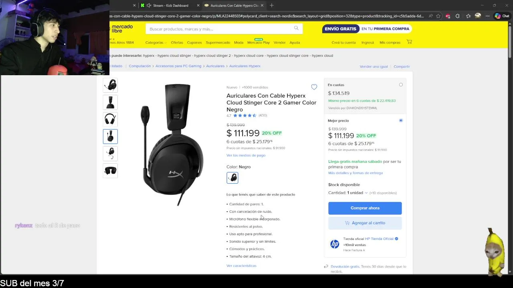Open browser extensions puzzle icon
The image size is (513, 288).
(457, 16)
